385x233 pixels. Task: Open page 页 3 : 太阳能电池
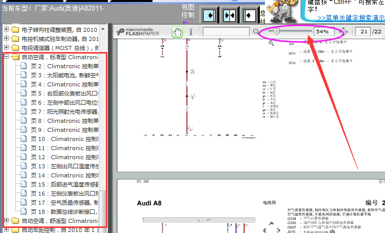64,75
